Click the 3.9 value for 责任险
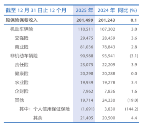 (134, 65)
